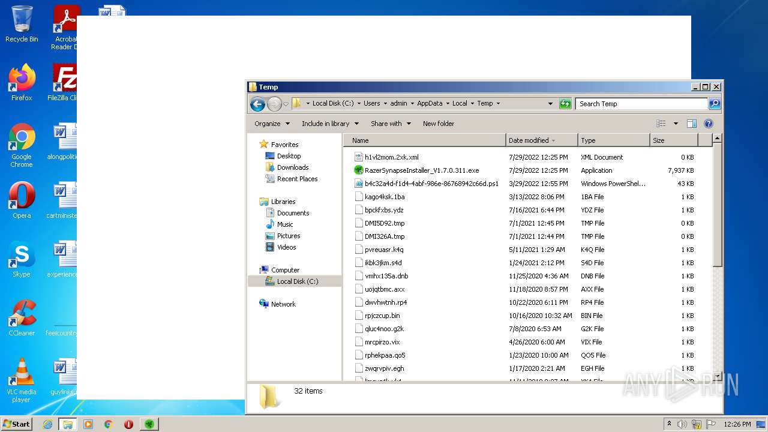The height and width of the screenshot is (432, 768).
Task: Click the Forward navigation arrow in Explorer
Action: pos(274,104)
